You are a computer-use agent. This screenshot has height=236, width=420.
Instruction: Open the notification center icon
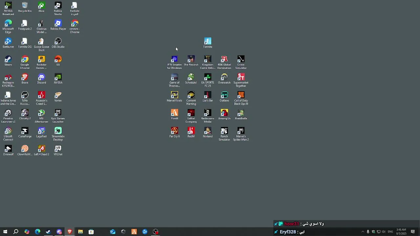click(413, 232)
